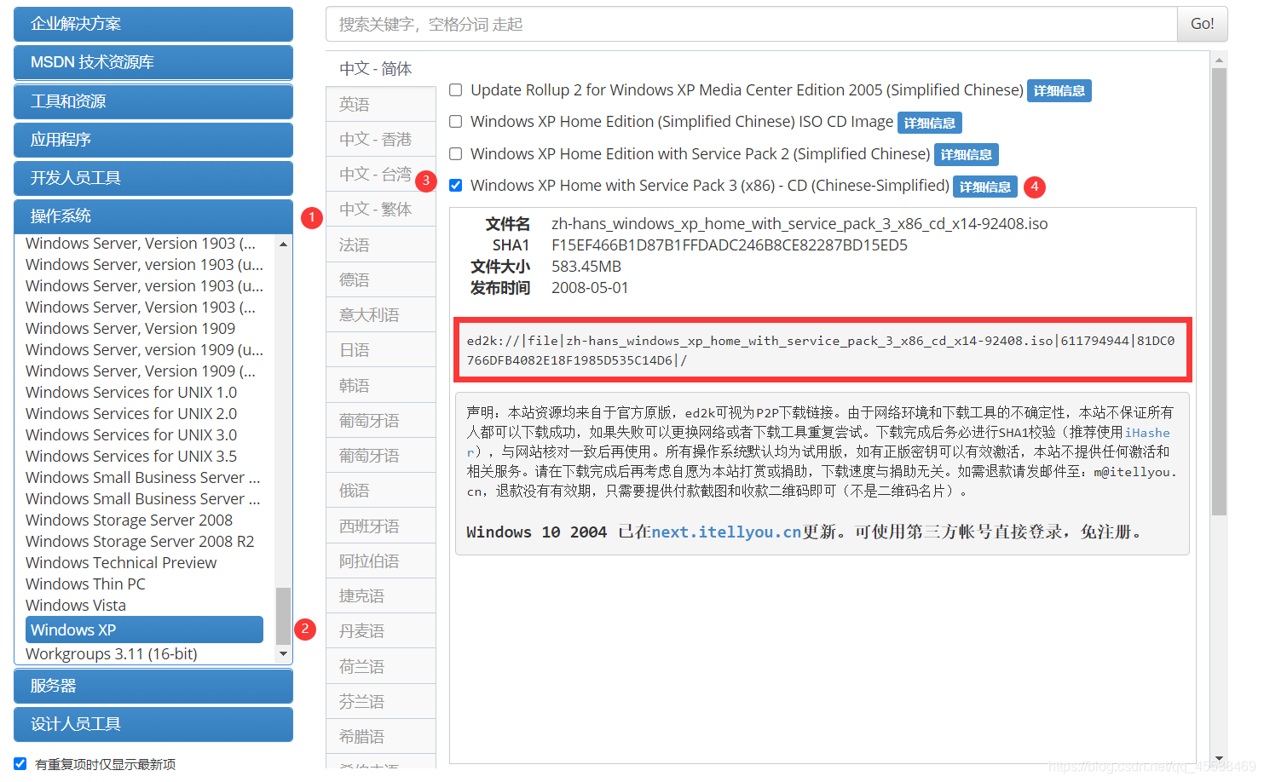The height and width of the screenshot is (782, 1264).
Task: Open 详细信息 for Update Rollup 2 entry
Action: [1059, 91]
